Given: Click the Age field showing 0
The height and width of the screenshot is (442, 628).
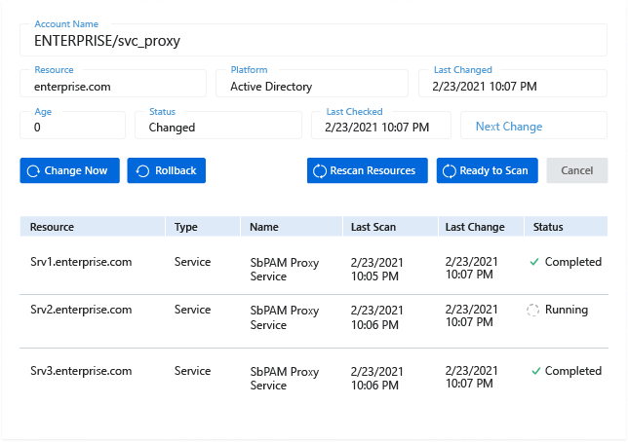Looking at the screenshot, I should click(x=72, y=125).
